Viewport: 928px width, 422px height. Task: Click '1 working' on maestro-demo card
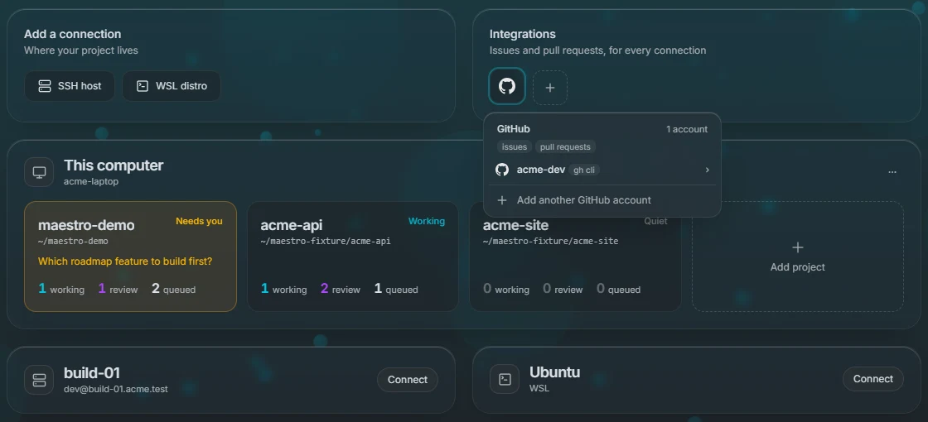[61, 289]
